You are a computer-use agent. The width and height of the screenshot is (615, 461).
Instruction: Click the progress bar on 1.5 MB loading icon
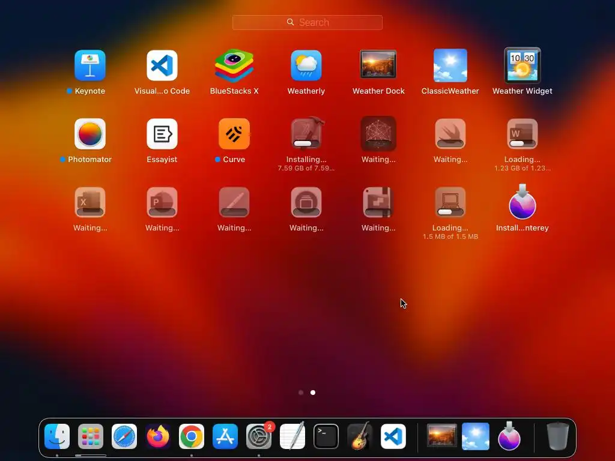(x=450, y=212)
